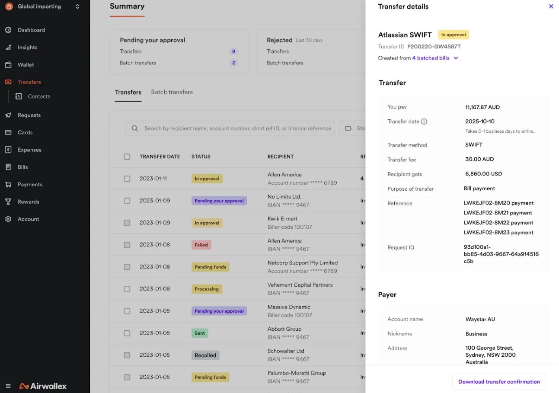Click Download transfer confirmation button
This screenshot has height=393, width=559.
pos(499,382)
